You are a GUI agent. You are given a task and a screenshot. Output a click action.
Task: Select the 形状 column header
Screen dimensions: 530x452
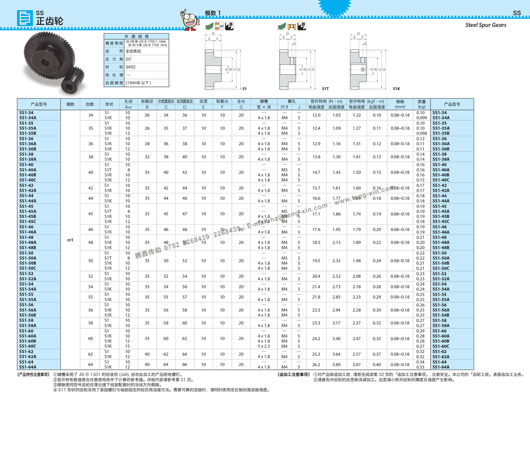coord(109,104)
